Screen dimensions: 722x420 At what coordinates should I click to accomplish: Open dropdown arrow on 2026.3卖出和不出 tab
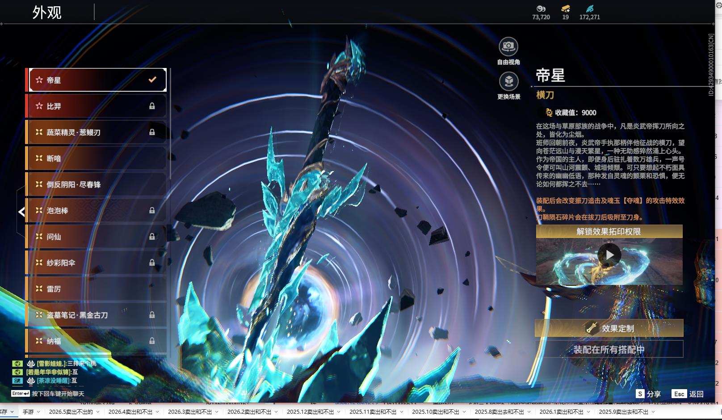tap(216, 412)
